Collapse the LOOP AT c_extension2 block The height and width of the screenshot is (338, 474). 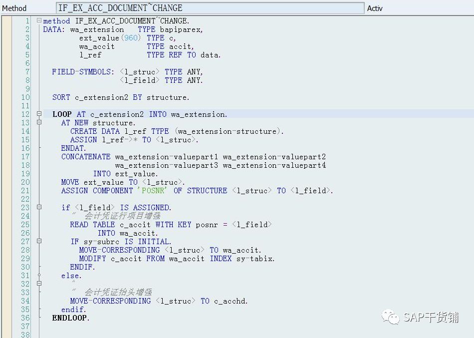(x=38, y=114)
